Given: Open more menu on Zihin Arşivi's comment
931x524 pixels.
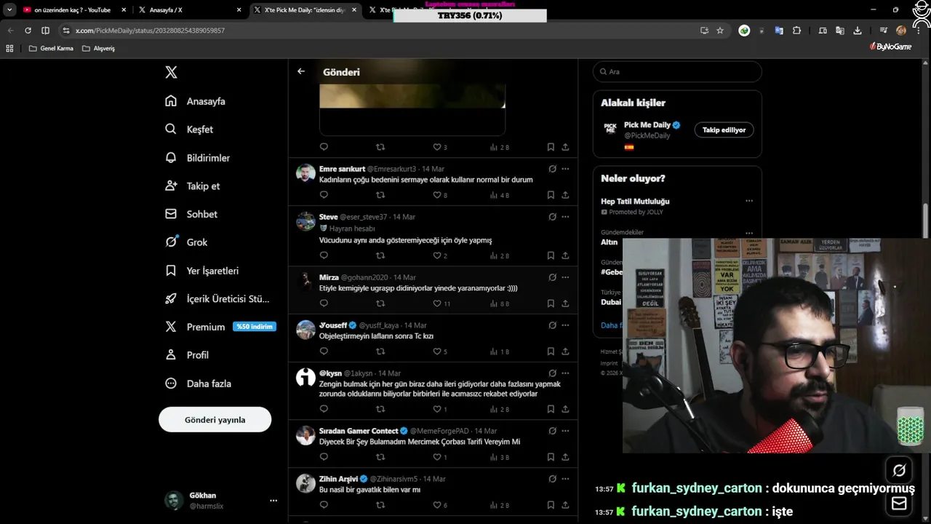Looking at the screenshot, I should point(565,479).
